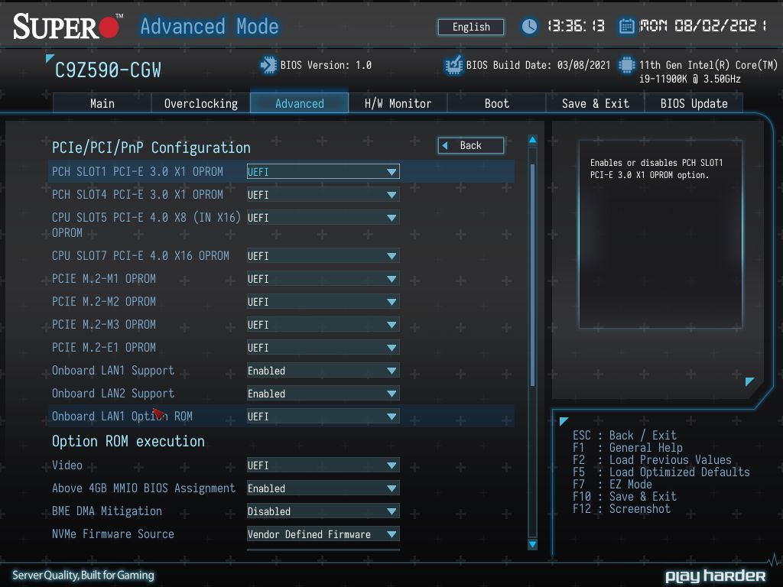
Task: Click the system time display
Action: pyautogui.click(x=577, y=26)
